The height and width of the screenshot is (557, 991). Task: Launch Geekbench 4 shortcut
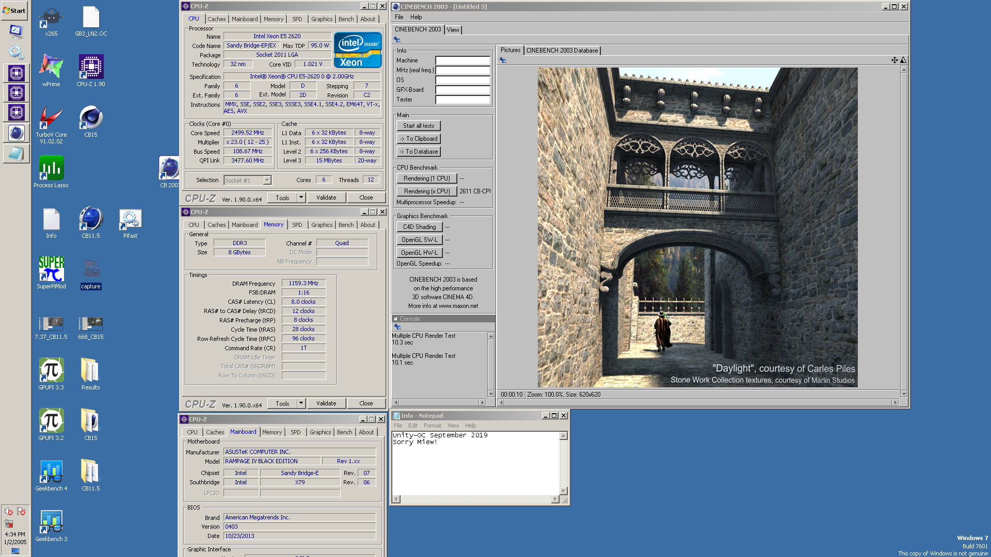(x=51, y=476)
